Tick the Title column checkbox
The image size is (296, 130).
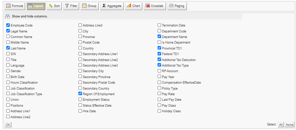8,59
